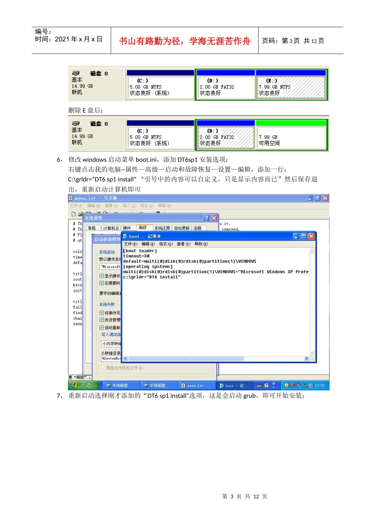The width and height of the screenshot is (375, 531).
Task: Toggle the 显示操作系统列表 checkbox under 系统启动
Action: 102,276
